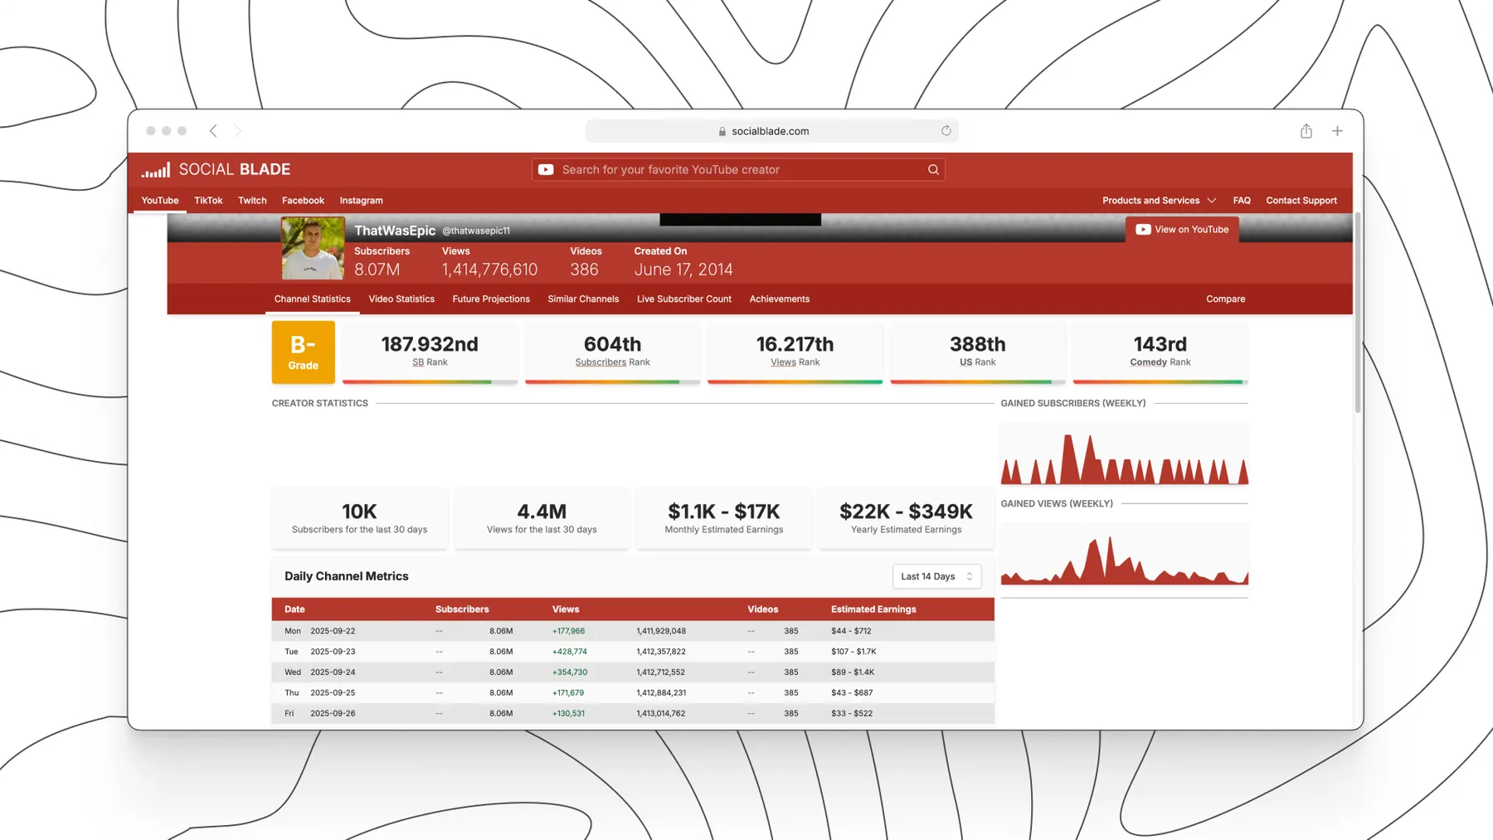Click the Gained Views weekly chart
The image size is (1493, 840).
[1125, 555]
